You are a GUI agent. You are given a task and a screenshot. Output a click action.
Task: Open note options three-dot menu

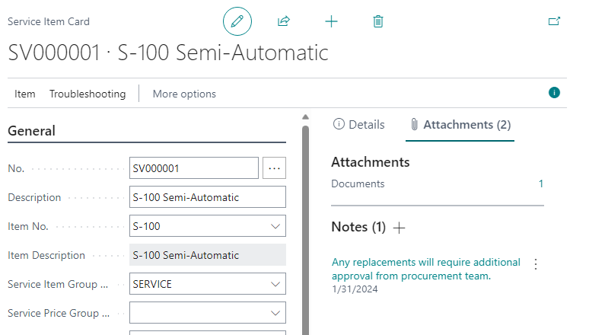pyautogui.click(x=536, y=264)
